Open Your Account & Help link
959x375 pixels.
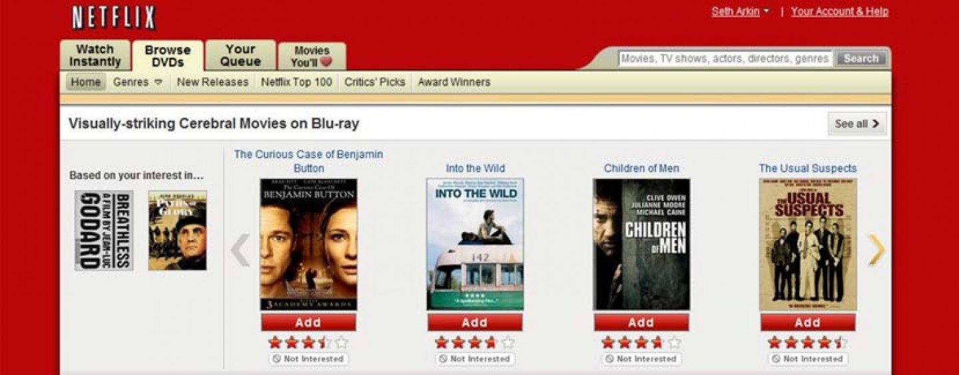click(x=839, y=11)
